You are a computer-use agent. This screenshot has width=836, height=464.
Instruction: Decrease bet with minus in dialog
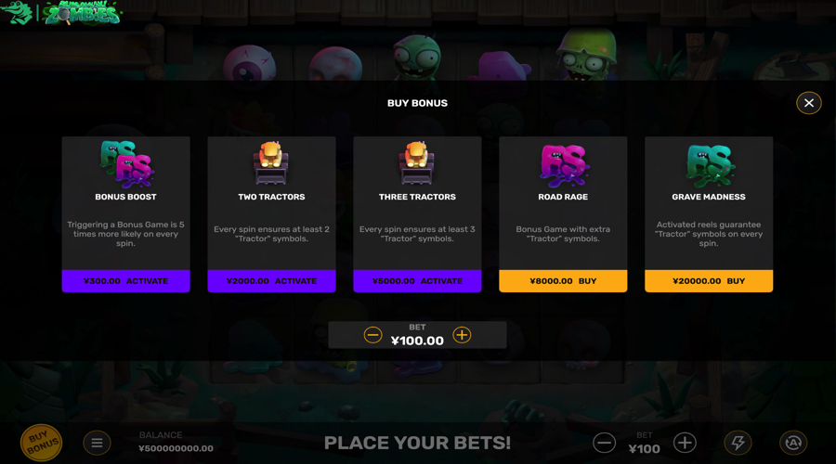(372, 335)
